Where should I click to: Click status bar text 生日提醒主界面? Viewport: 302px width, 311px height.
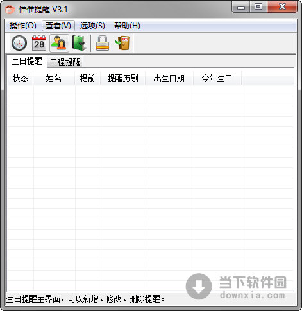click(x=33, y=299)
